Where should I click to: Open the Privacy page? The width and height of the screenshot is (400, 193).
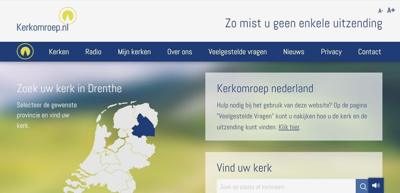click(331, 52)
